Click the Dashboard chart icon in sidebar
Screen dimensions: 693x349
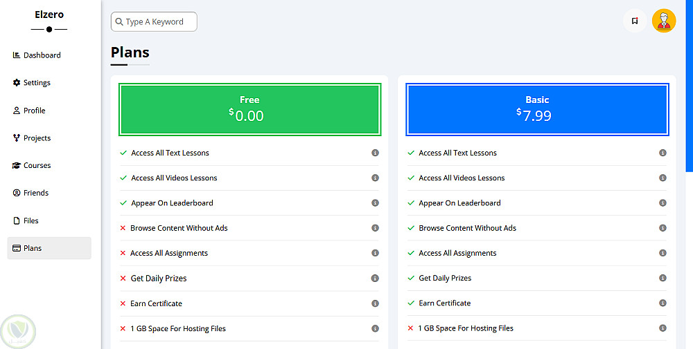(x=17, y=55)
